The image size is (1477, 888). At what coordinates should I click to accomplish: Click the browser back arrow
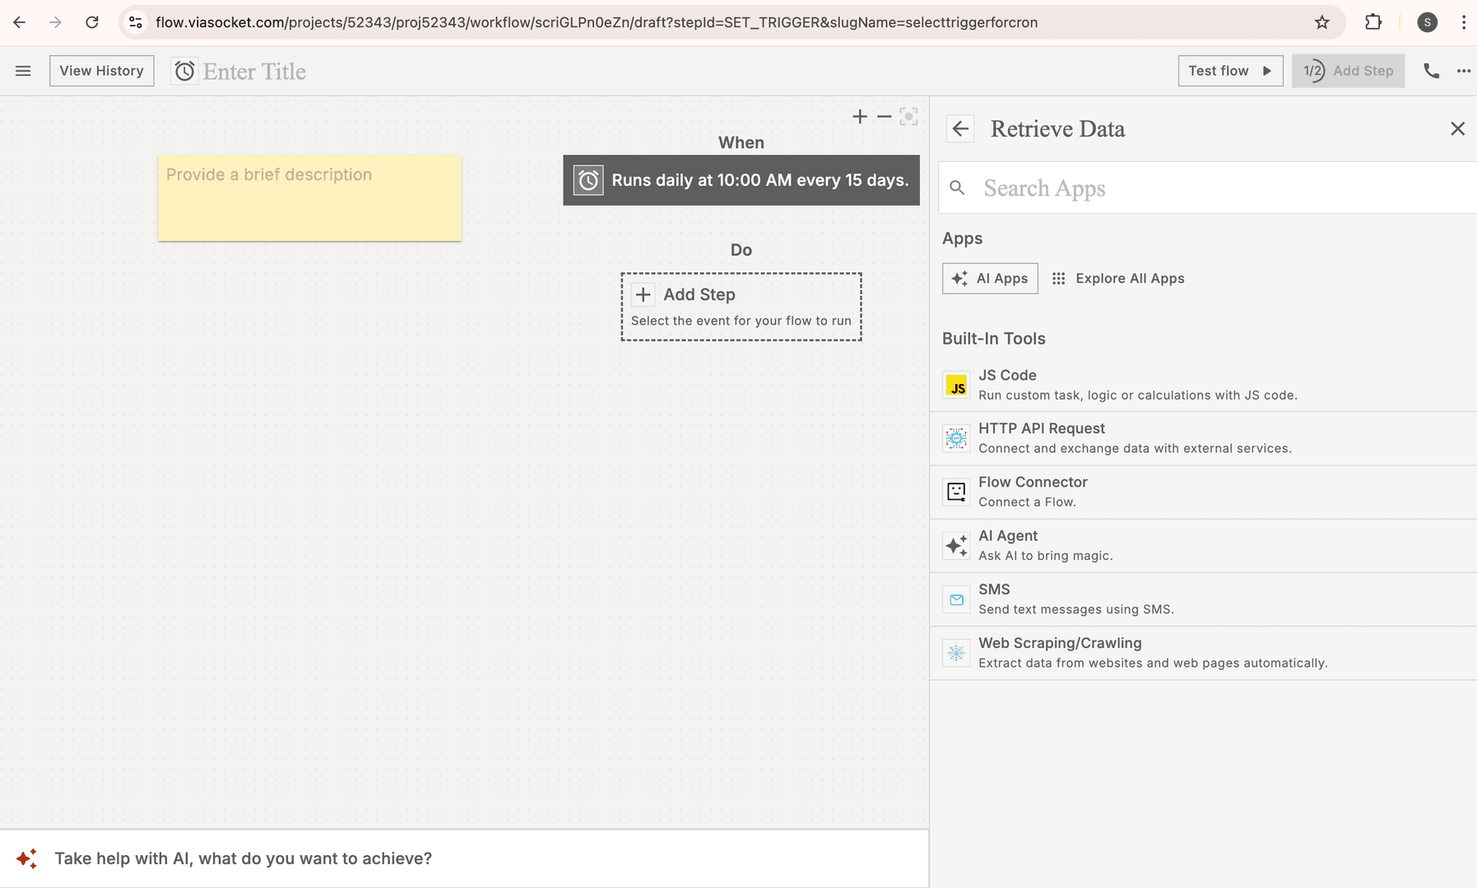click(20, 22)
